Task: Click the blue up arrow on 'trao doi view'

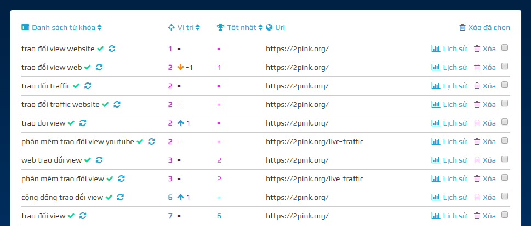Action: (180, 123)
